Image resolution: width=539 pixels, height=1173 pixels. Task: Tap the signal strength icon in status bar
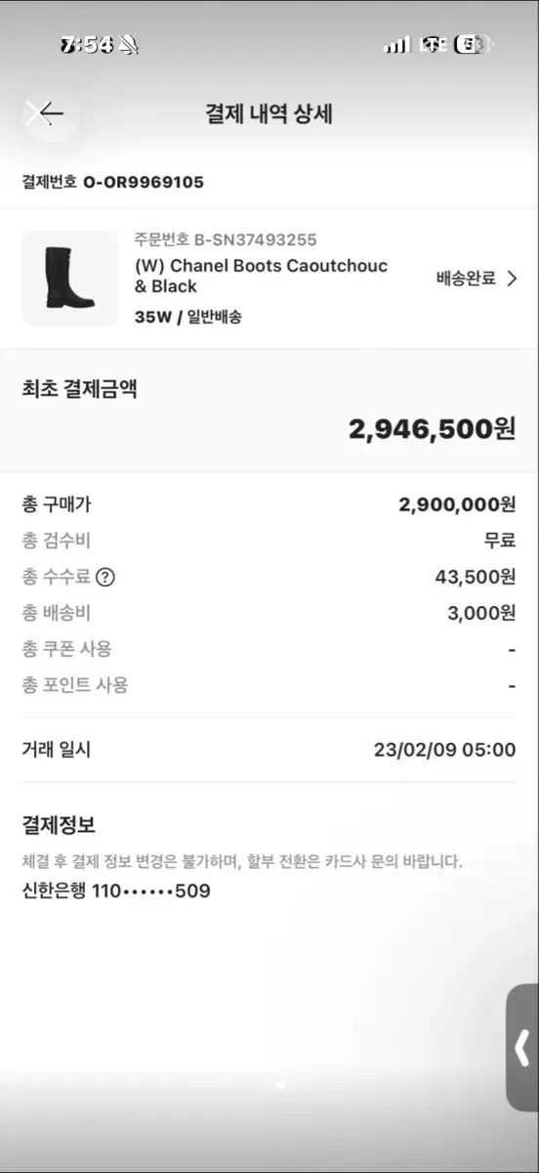[x=397, y=45]
